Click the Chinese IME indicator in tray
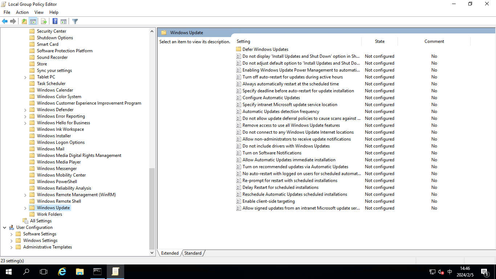 click(450, 272)
